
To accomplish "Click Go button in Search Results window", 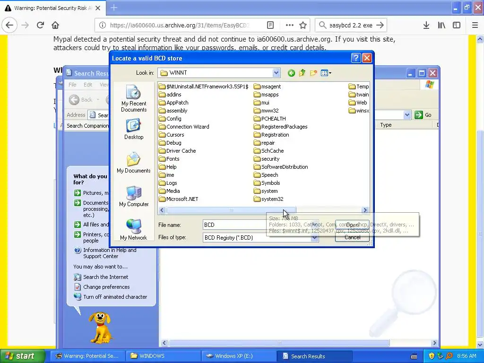I will click(x=423, y=115).
